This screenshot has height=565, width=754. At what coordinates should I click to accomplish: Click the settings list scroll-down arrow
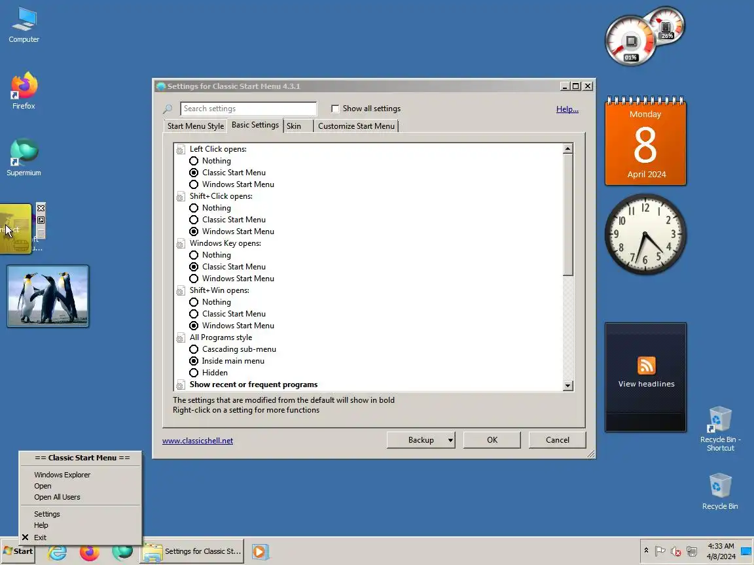[x=568, y=385]
